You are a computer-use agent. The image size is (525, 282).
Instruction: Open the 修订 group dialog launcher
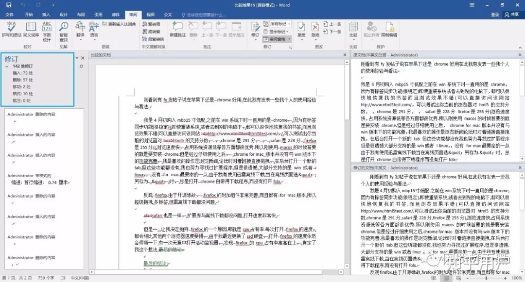coord(290,48)
